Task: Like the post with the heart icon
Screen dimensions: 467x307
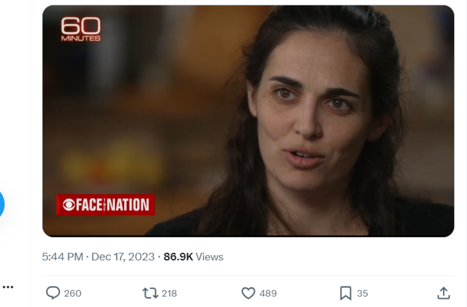Action: 248,293
